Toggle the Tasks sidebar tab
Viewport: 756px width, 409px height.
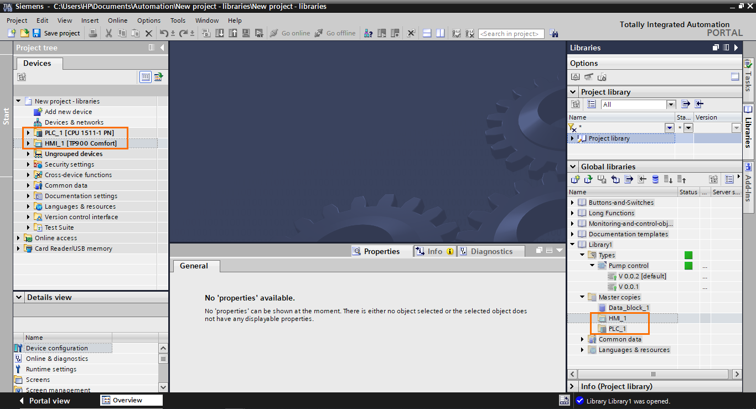coord(748,77)
